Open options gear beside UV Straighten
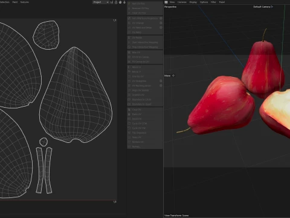This screenshot has height=218, width=290. 161,81
